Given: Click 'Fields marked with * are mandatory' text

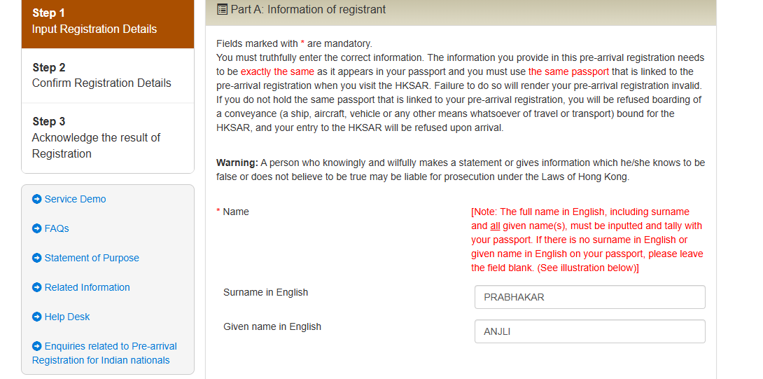Looking at the screenshot, I should click(295, 43).
